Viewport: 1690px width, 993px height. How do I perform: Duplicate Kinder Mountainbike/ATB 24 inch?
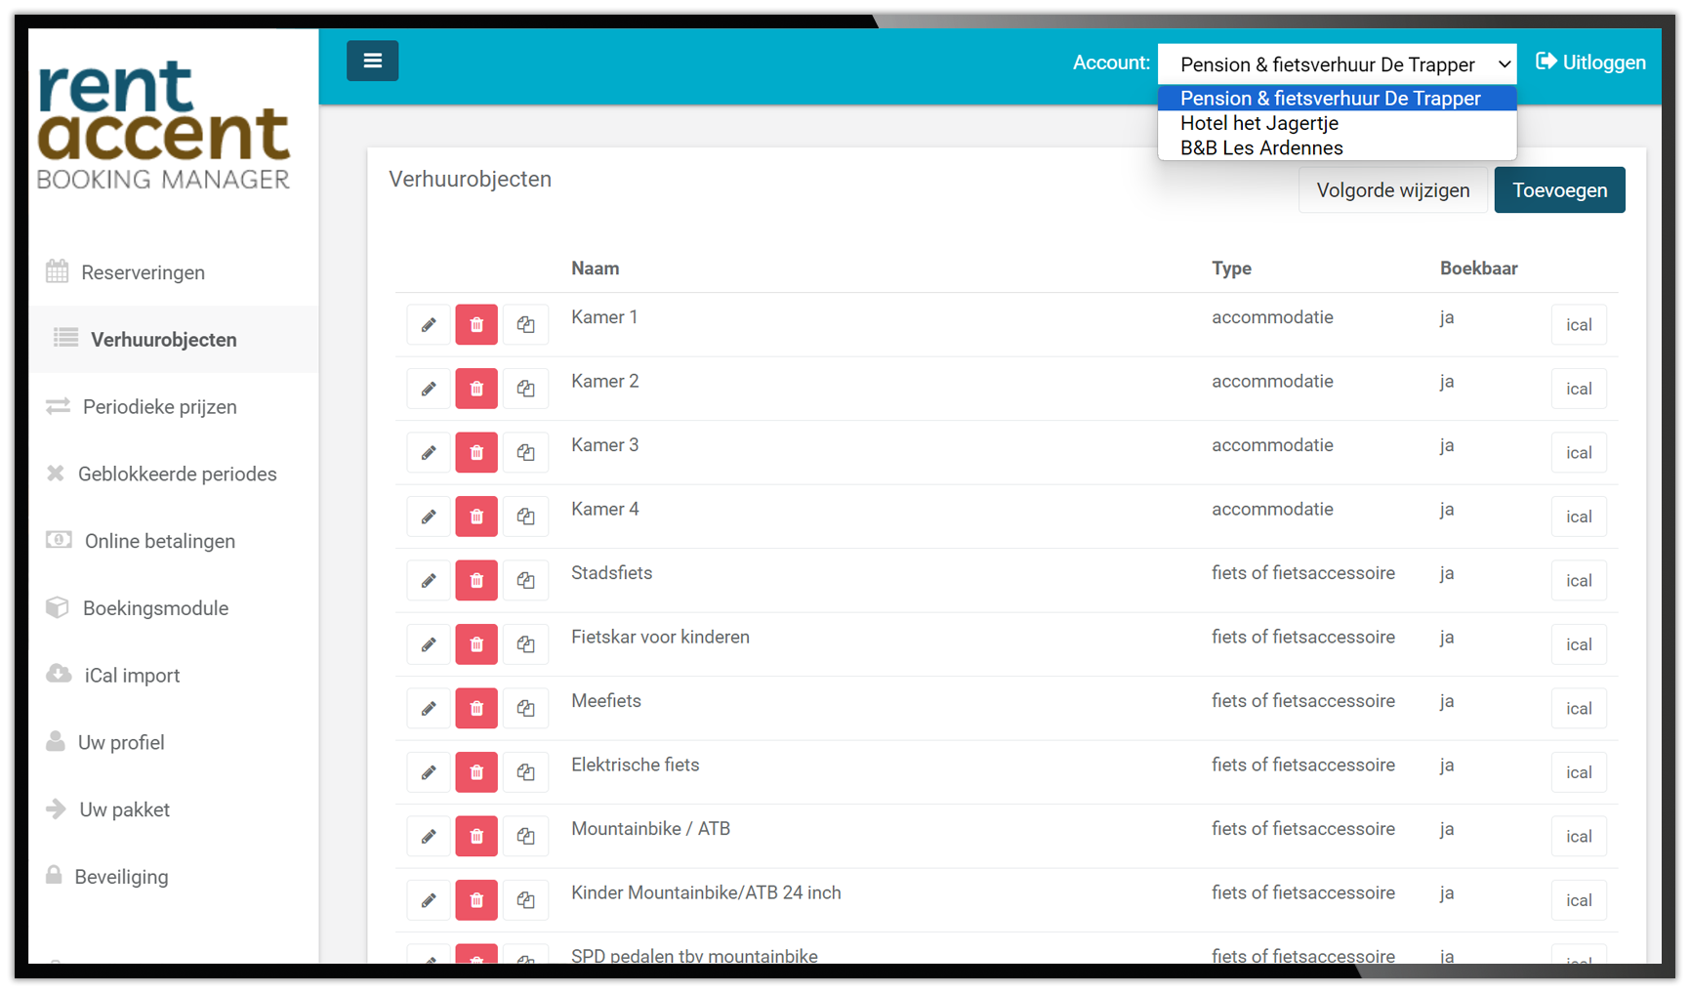click(x=526, y=900)
